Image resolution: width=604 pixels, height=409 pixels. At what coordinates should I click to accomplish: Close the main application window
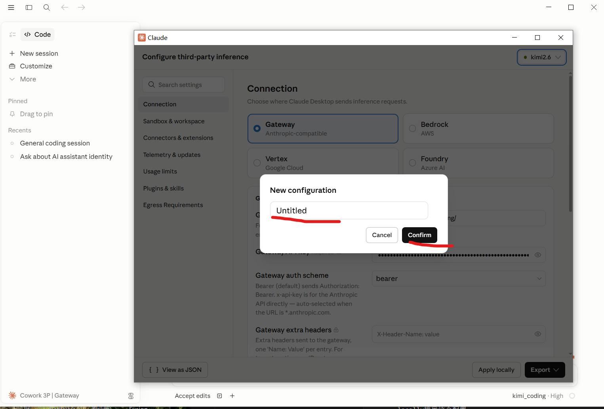tap(594, 7)
